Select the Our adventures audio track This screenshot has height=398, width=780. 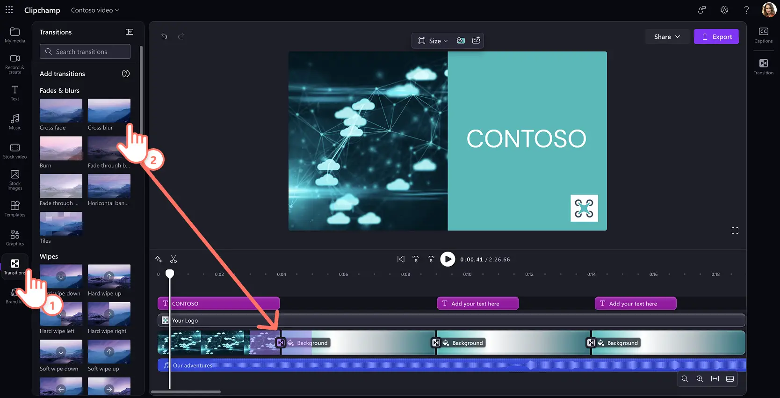(x=452, y=365)
